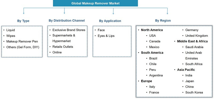This screenshot has height=99, width=214.
Task: Click Argentina in the region list
Action: tap(156, 75)
